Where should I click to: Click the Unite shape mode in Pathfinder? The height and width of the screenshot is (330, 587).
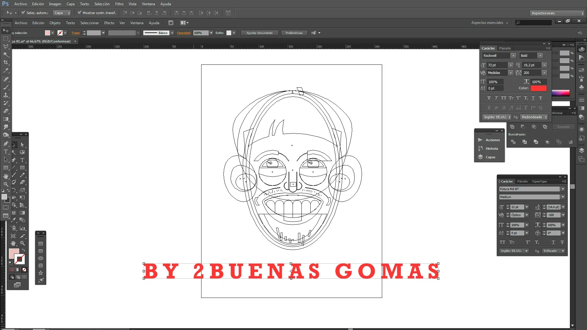pyautogui.click(x=512, y=127)
